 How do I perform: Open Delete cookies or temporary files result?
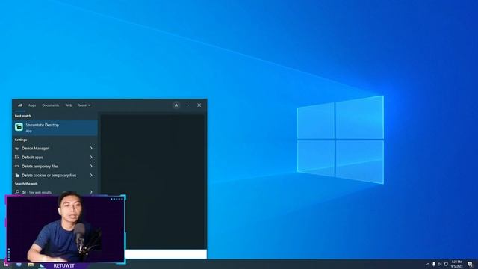pyautogui.click(x=55, y=176)
